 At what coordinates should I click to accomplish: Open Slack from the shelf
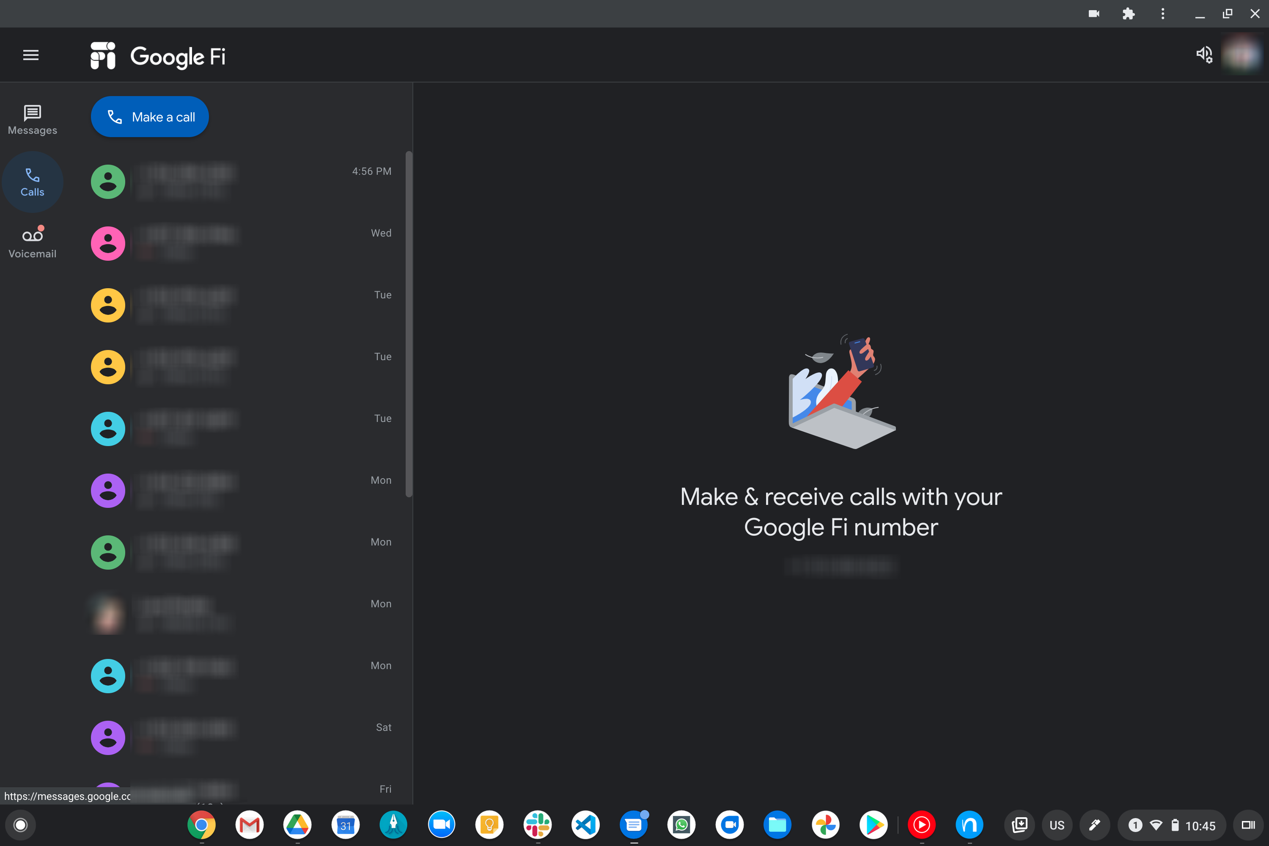[537, 824]
